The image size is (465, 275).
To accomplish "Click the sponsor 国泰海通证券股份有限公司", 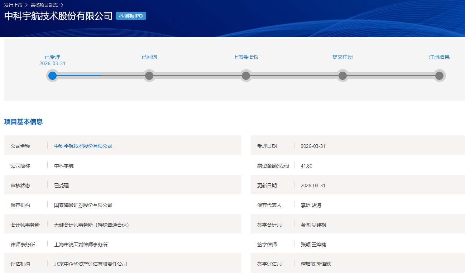I will point(83,205).
